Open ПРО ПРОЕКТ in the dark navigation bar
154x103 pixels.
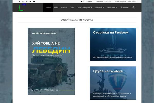(124, 7)
